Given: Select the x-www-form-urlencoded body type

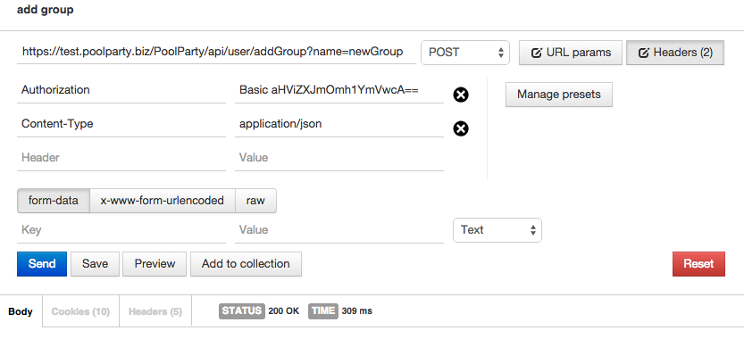Looking at the screenshot, I should [x=163, y=201].
